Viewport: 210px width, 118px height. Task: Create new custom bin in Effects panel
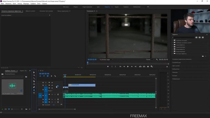[x=203, y=56]
